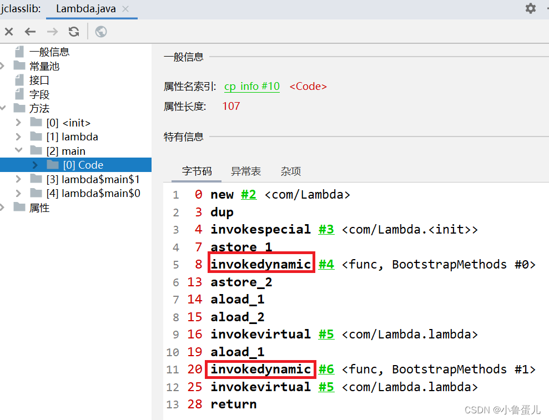
Task: Click the #4 constant pool link on invokedynamic
Action: [326, 264]
